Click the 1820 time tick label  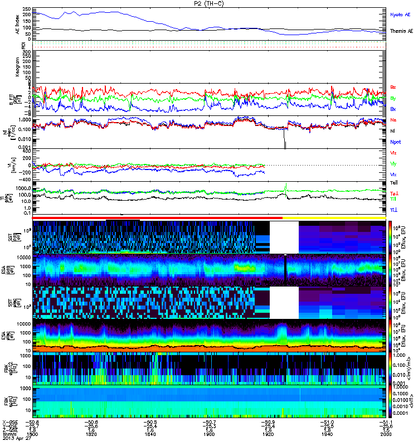pyautogui.click(x=91, y=434)
